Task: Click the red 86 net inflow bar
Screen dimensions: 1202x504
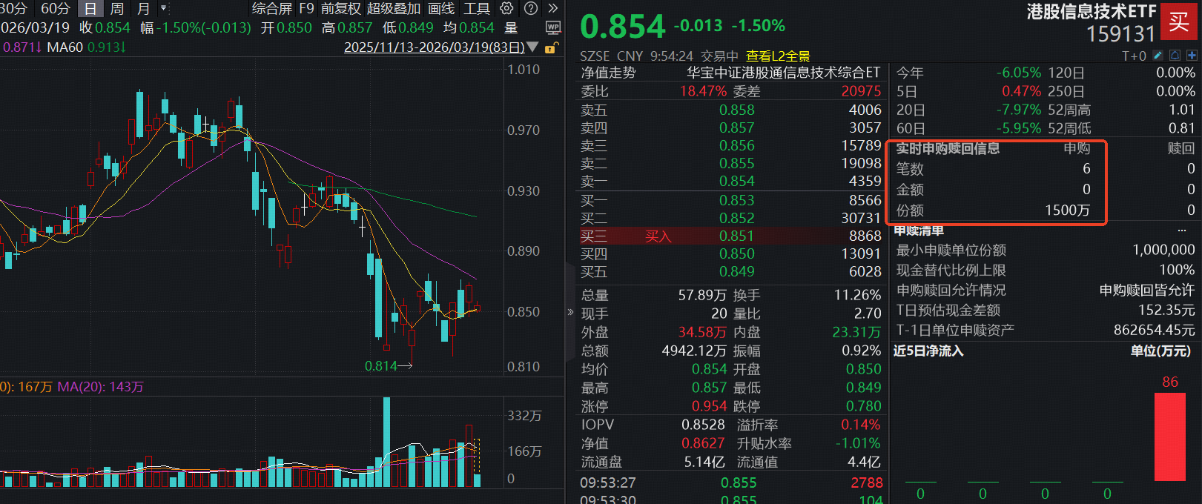Action: tap(1169, 437)
